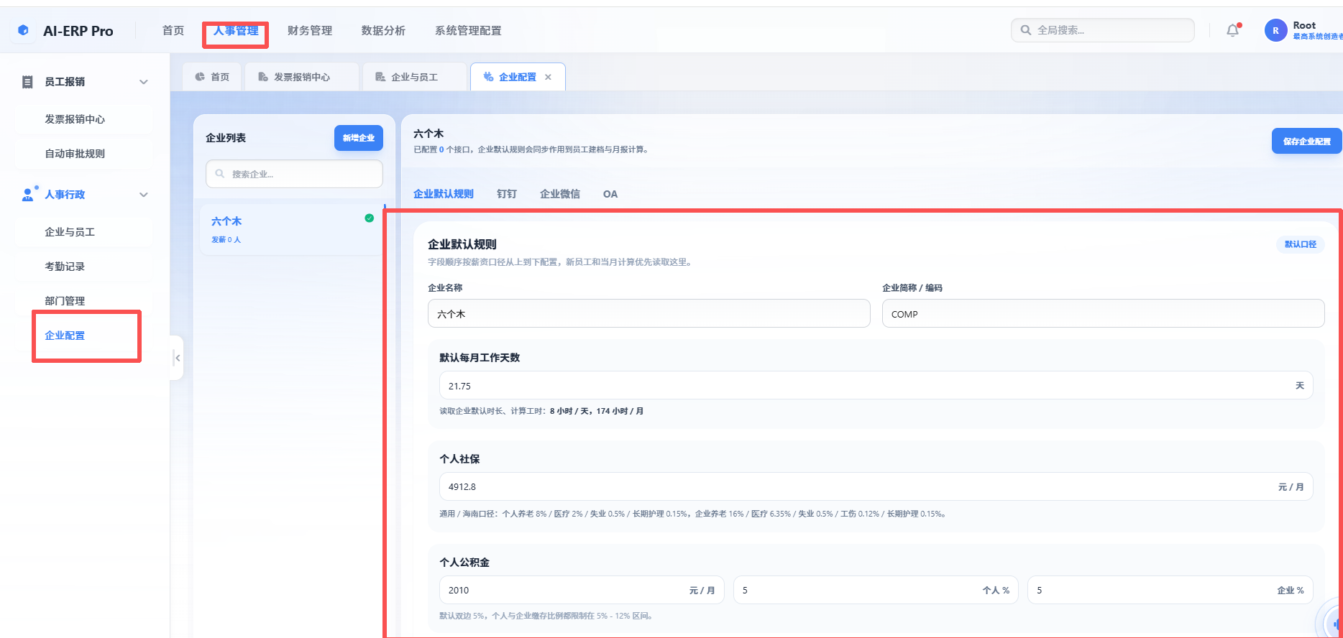Close the 企业配置 tab
This screenshot has height=638, width=1343.
[x=548, y=77]
